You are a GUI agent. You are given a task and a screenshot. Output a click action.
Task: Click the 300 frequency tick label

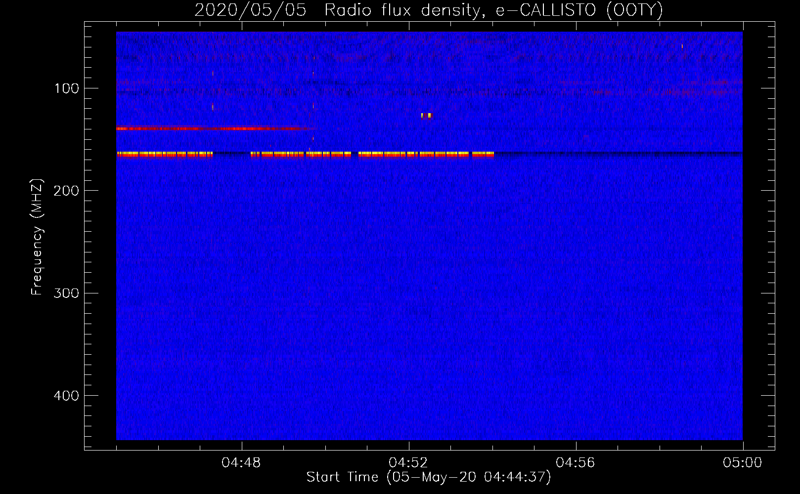pos(66,293)
